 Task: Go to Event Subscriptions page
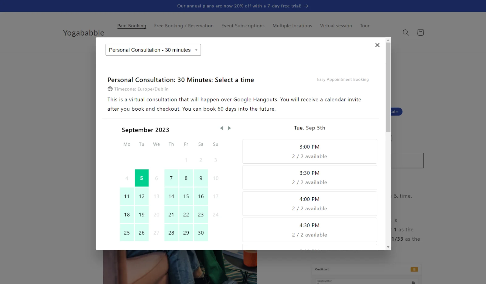click(243, 26)
